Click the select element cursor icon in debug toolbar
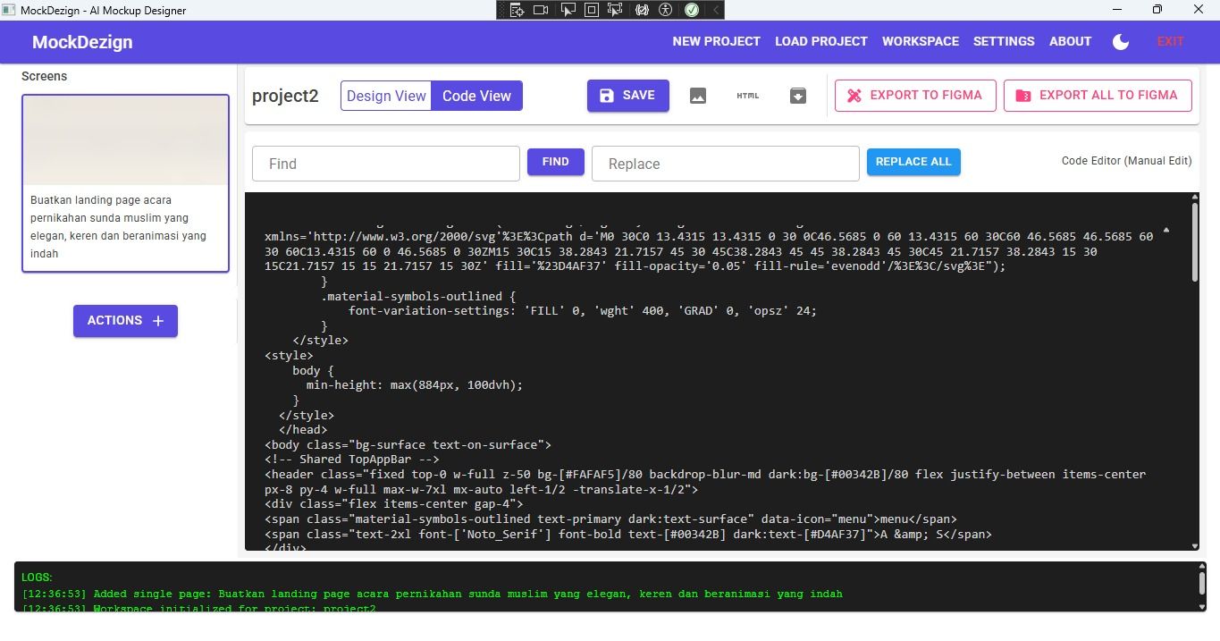1220x641 pixels. tap(567, 10)
